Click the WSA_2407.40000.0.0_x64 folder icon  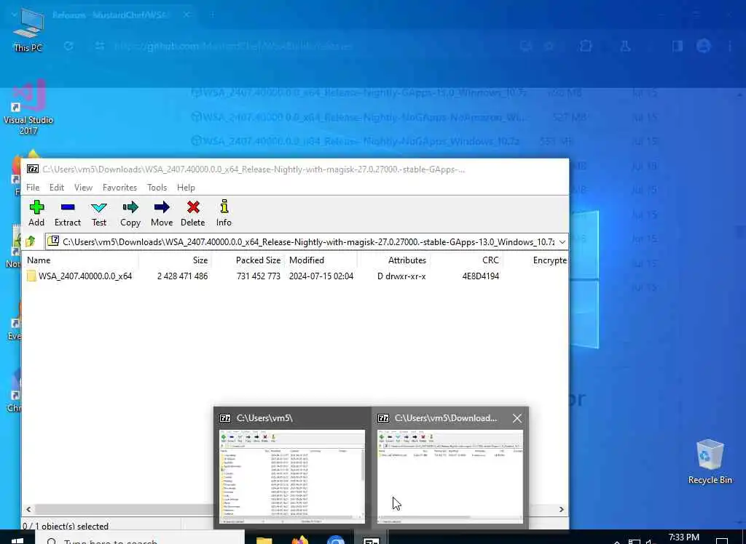click(x=31, y=276)
